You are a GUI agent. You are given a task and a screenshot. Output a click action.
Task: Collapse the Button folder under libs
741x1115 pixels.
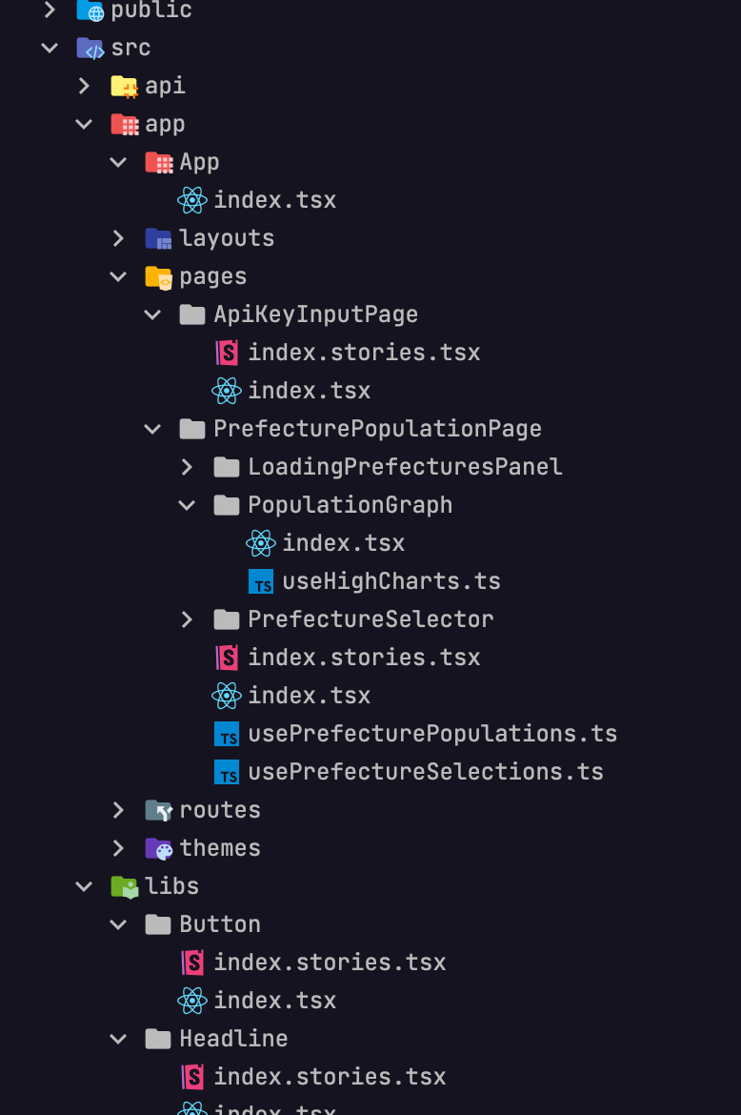[x=118, y=924]
